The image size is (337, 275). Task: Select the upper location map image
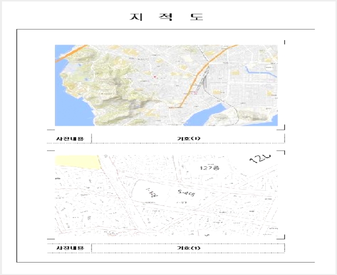(x=166, y=85)
